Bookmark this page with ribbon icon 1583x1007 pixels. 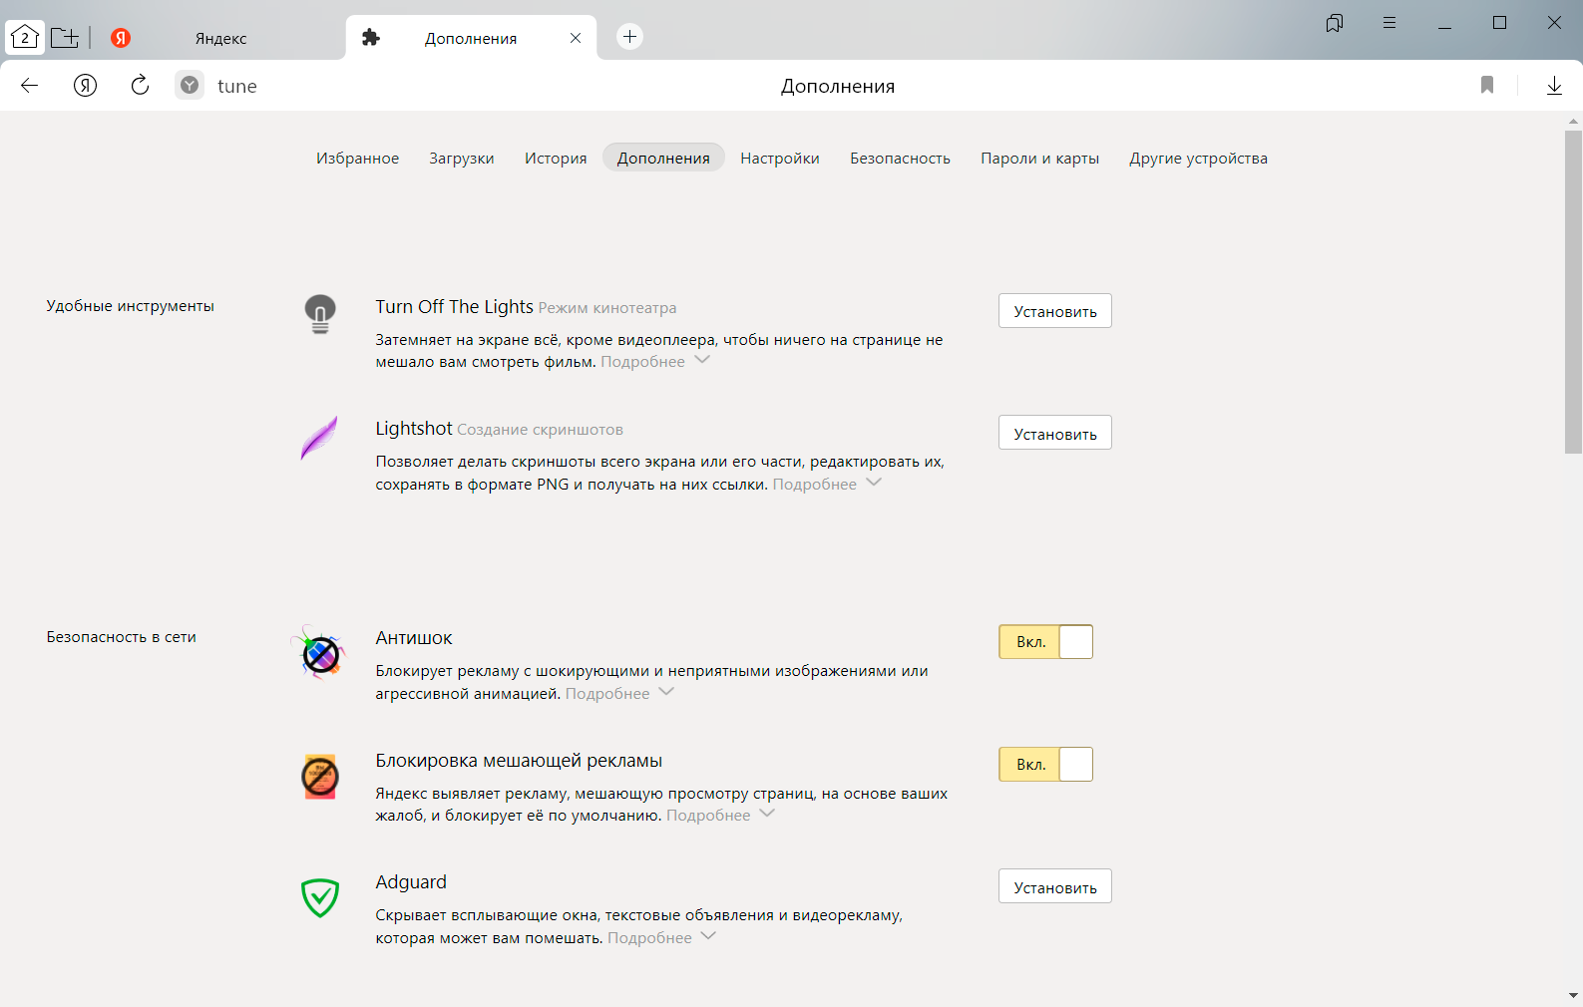[1487, 86]
